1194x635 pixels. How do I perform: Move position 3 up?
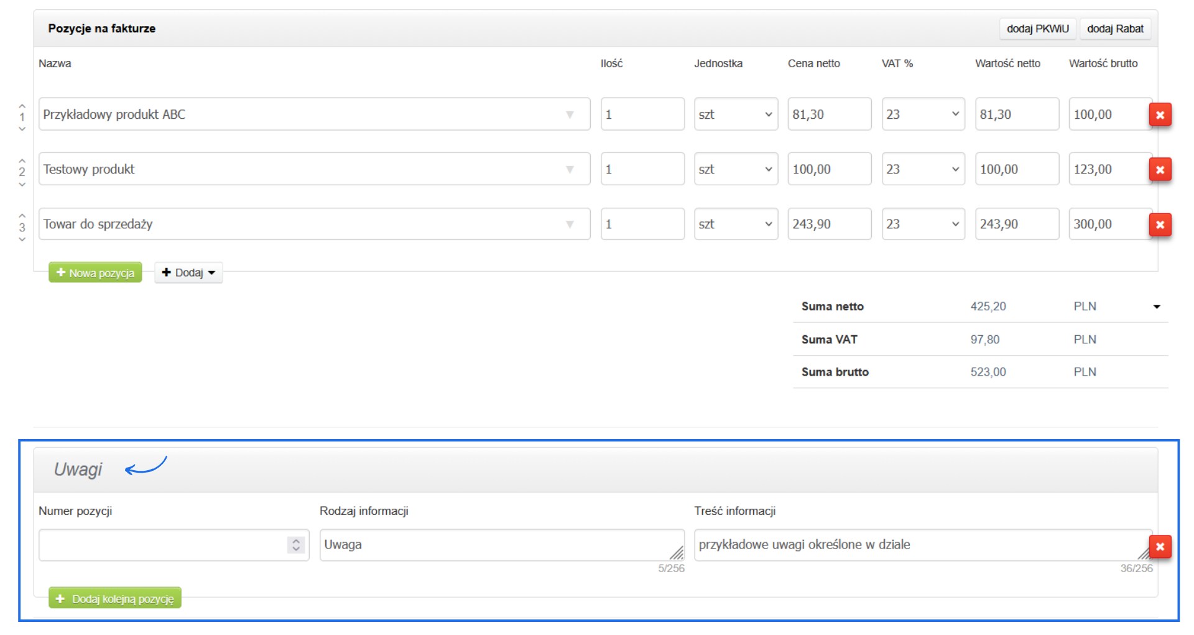click(x=22, y=215)
